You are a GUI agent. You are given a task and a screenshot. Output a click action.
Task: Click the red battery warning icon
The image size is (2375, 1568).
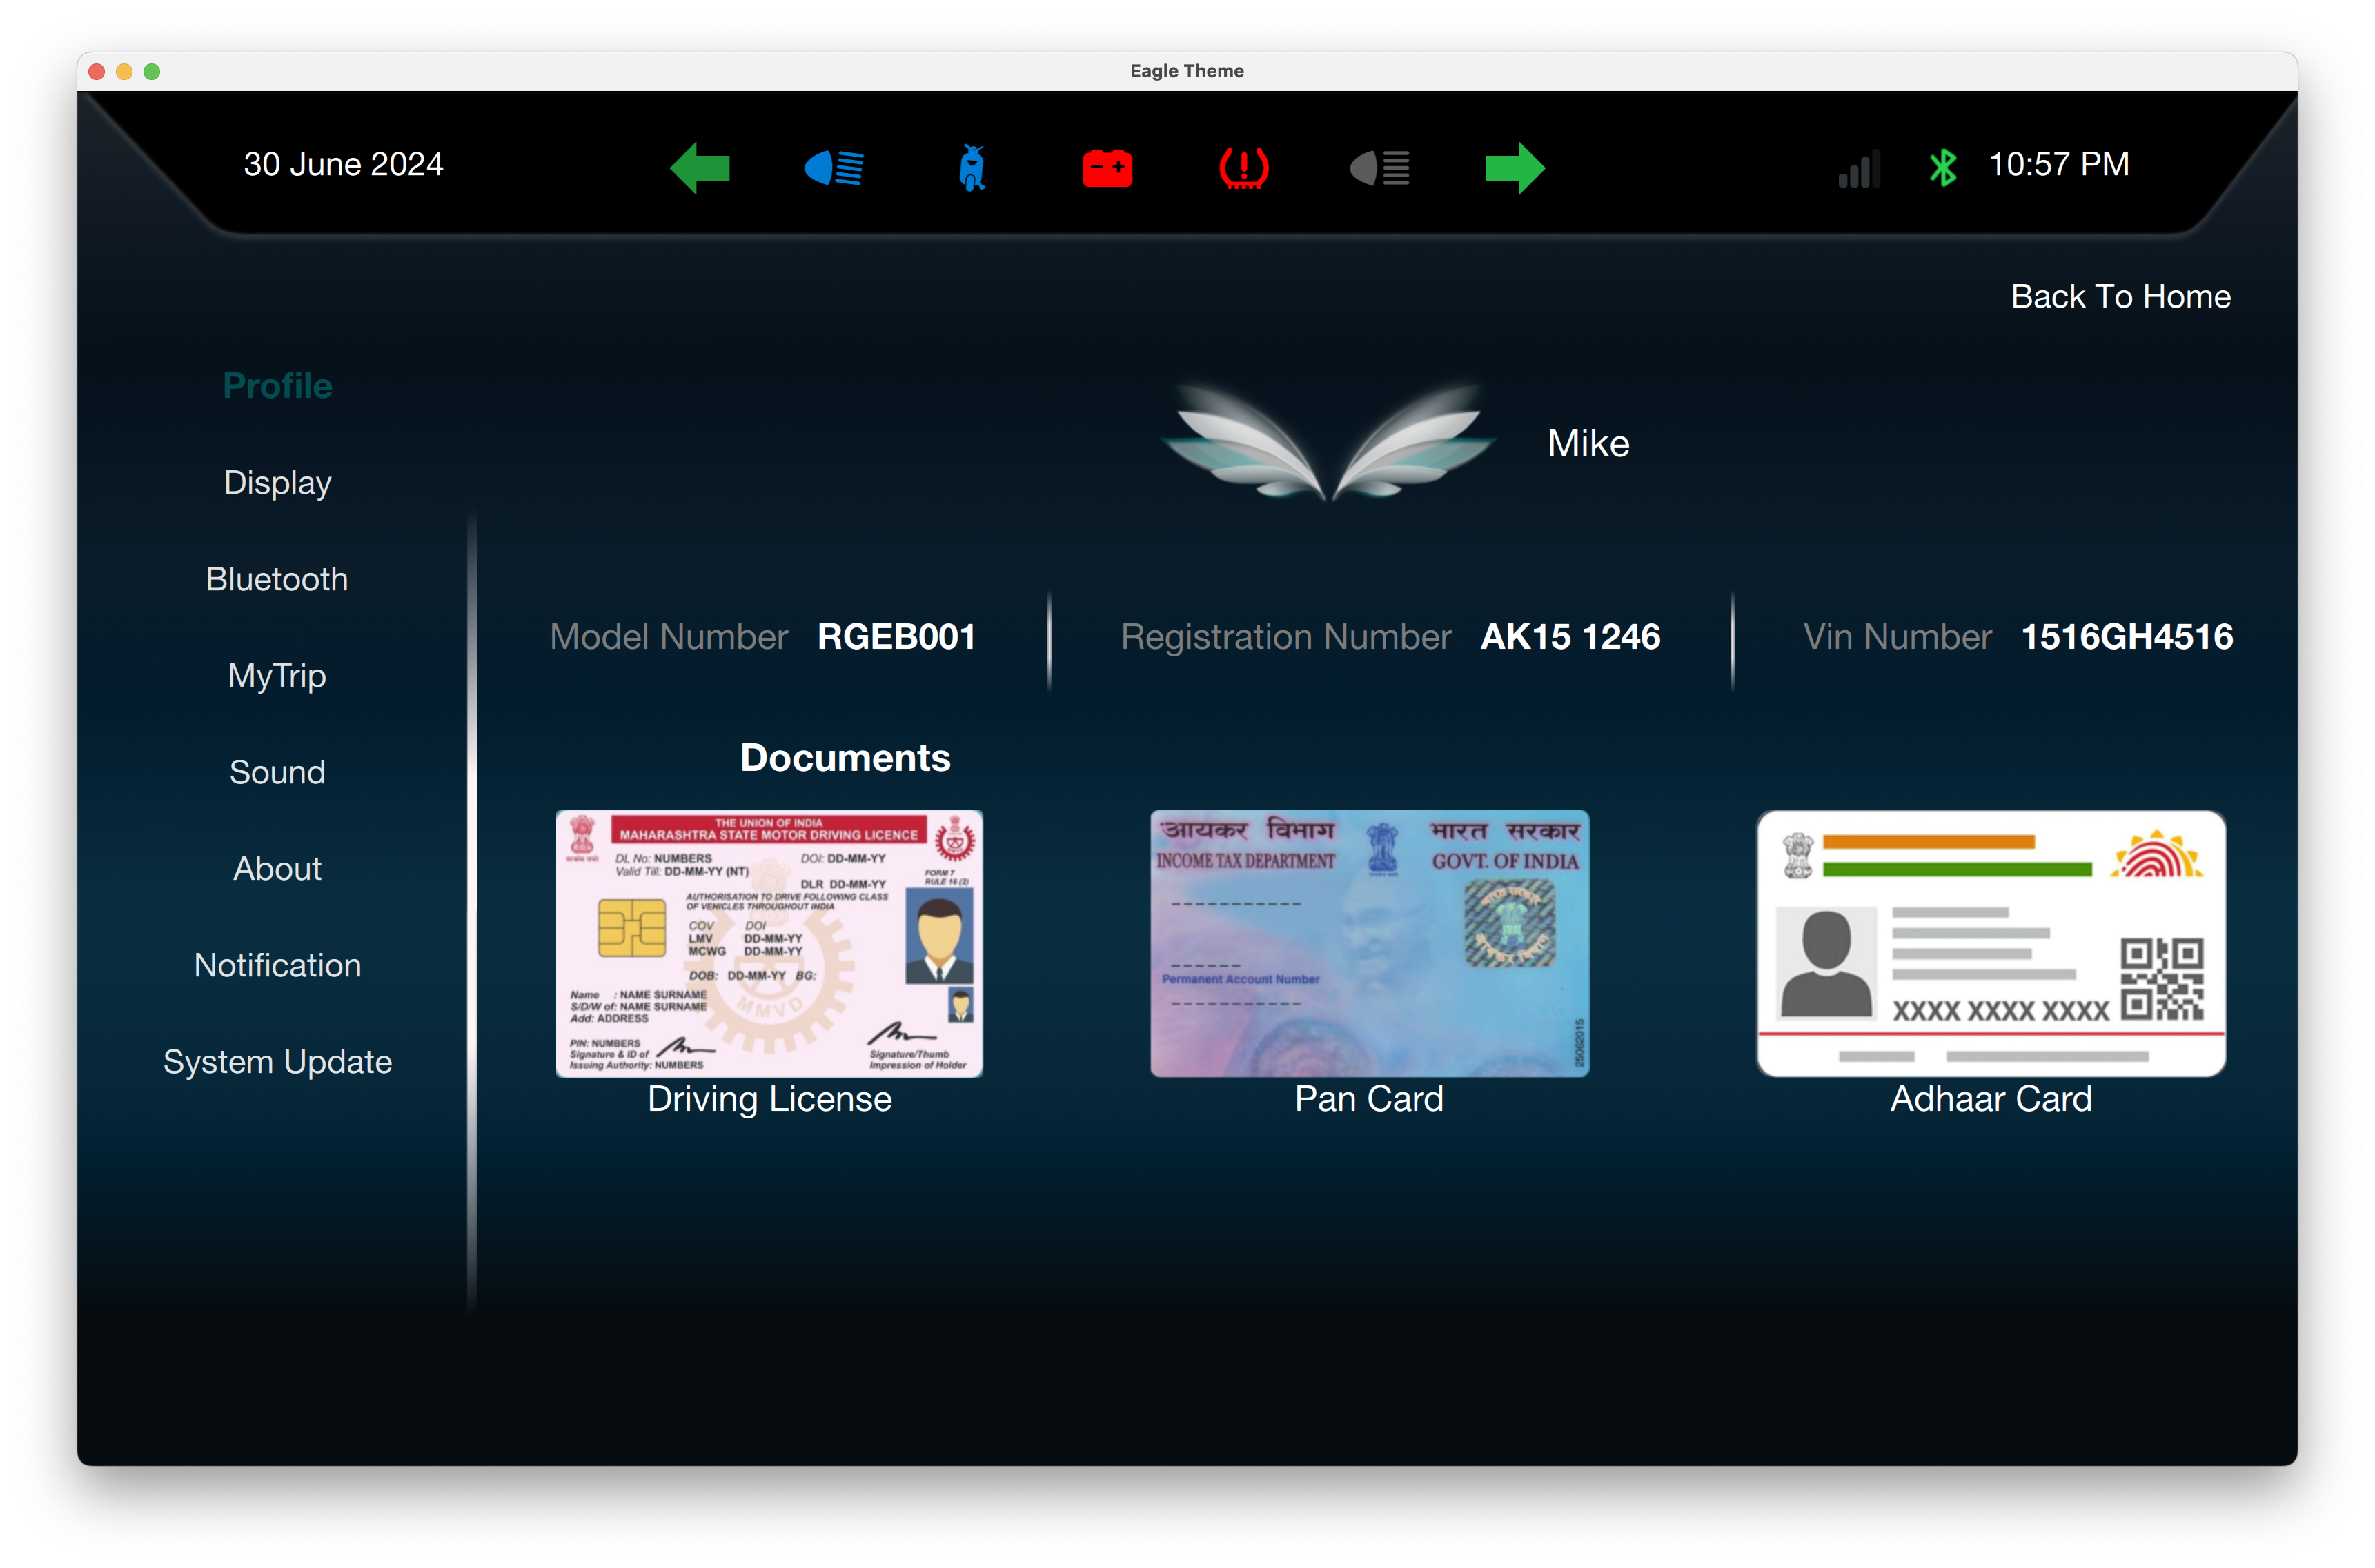[x=1107, y=167]
